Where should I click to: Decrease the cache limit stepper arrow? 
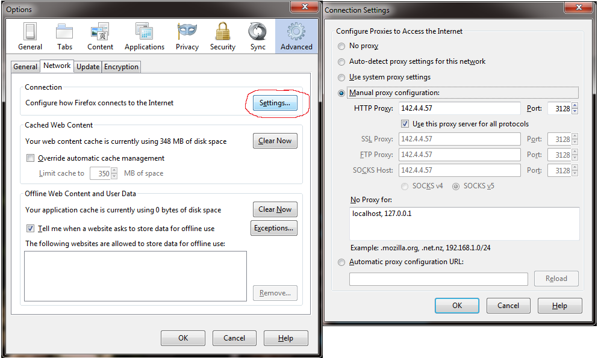click(114, 176)
